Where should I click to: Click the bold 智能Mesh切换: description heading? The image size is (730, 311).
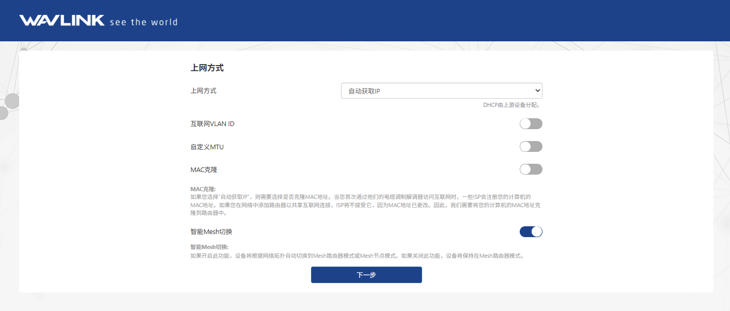pyautogui.click(x=209, y=247)
